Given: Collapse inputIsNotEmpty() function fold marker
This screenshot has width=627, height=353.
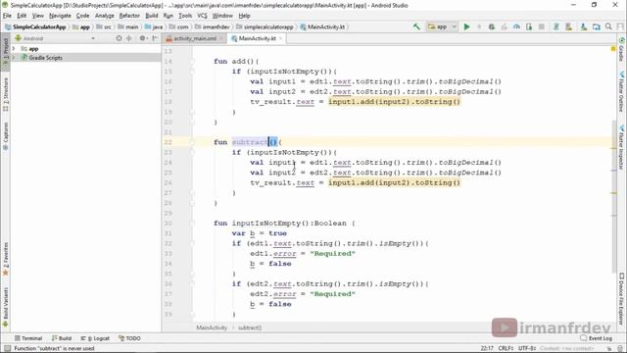Looking at the screenshot, I should tap(192, 223).
